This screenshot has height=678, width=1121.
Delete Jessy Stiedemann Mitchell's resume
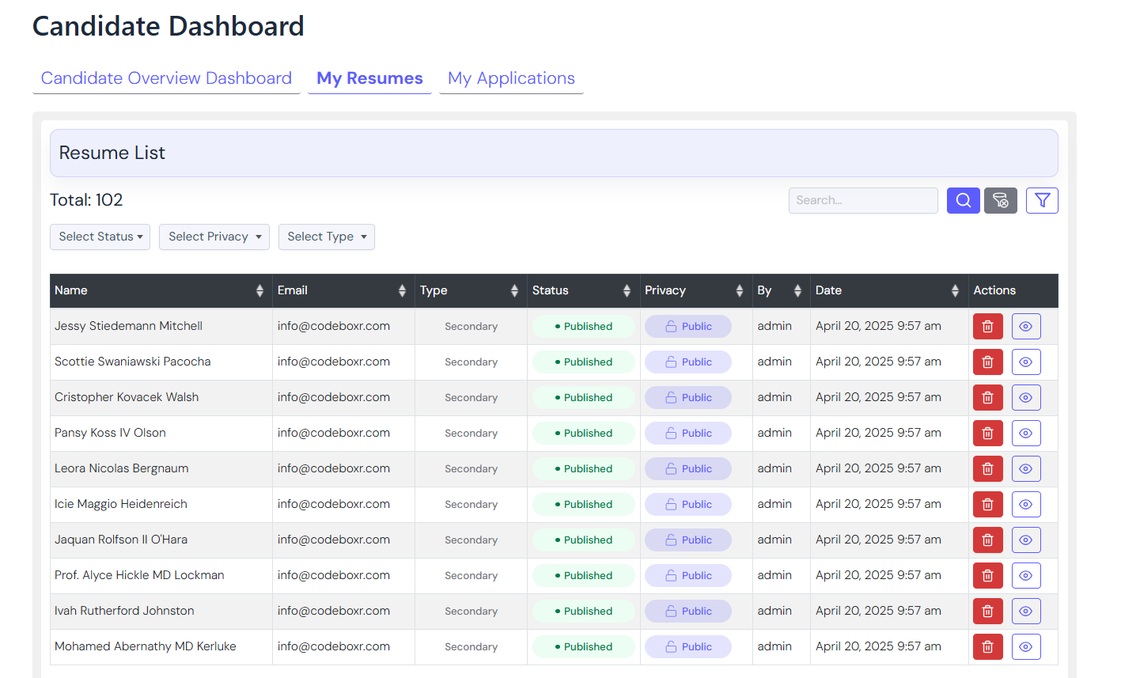coord(987,326)
